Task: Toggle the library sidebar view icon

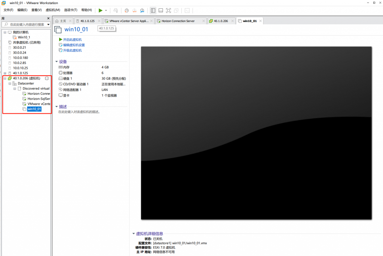Action: (153, 10)
